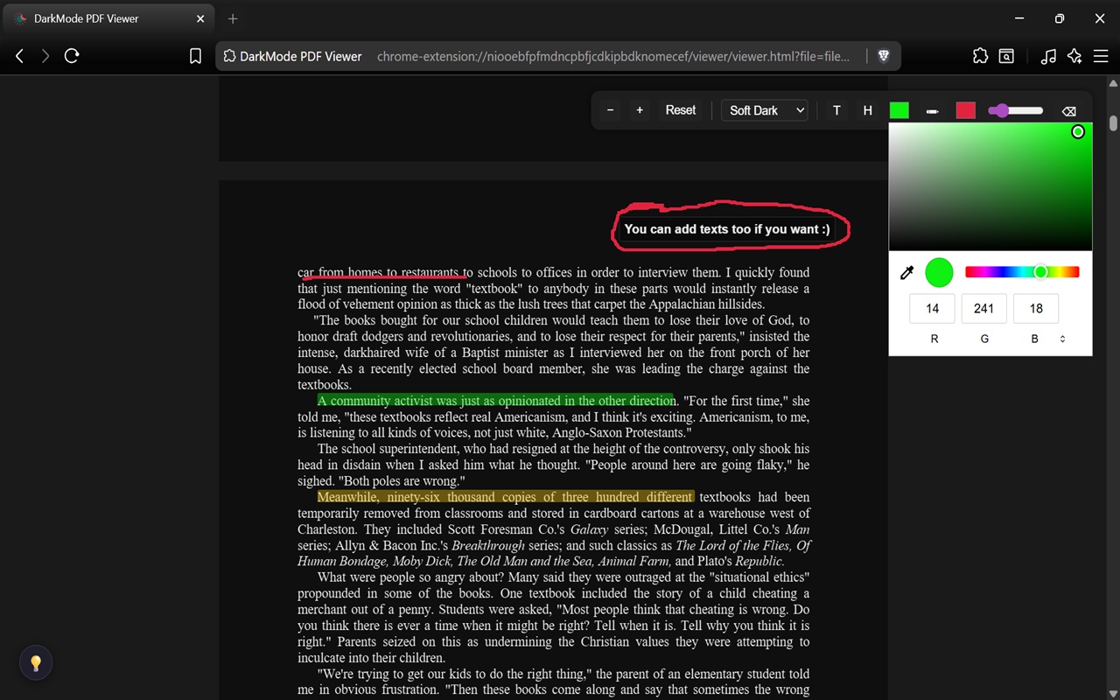Click the zoom out minus button
Viewport: 1120px width, 700px height.
point(610,110)
